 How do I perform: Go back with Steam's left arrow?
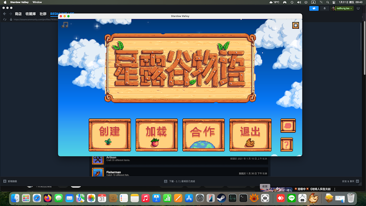click(5, 14)
